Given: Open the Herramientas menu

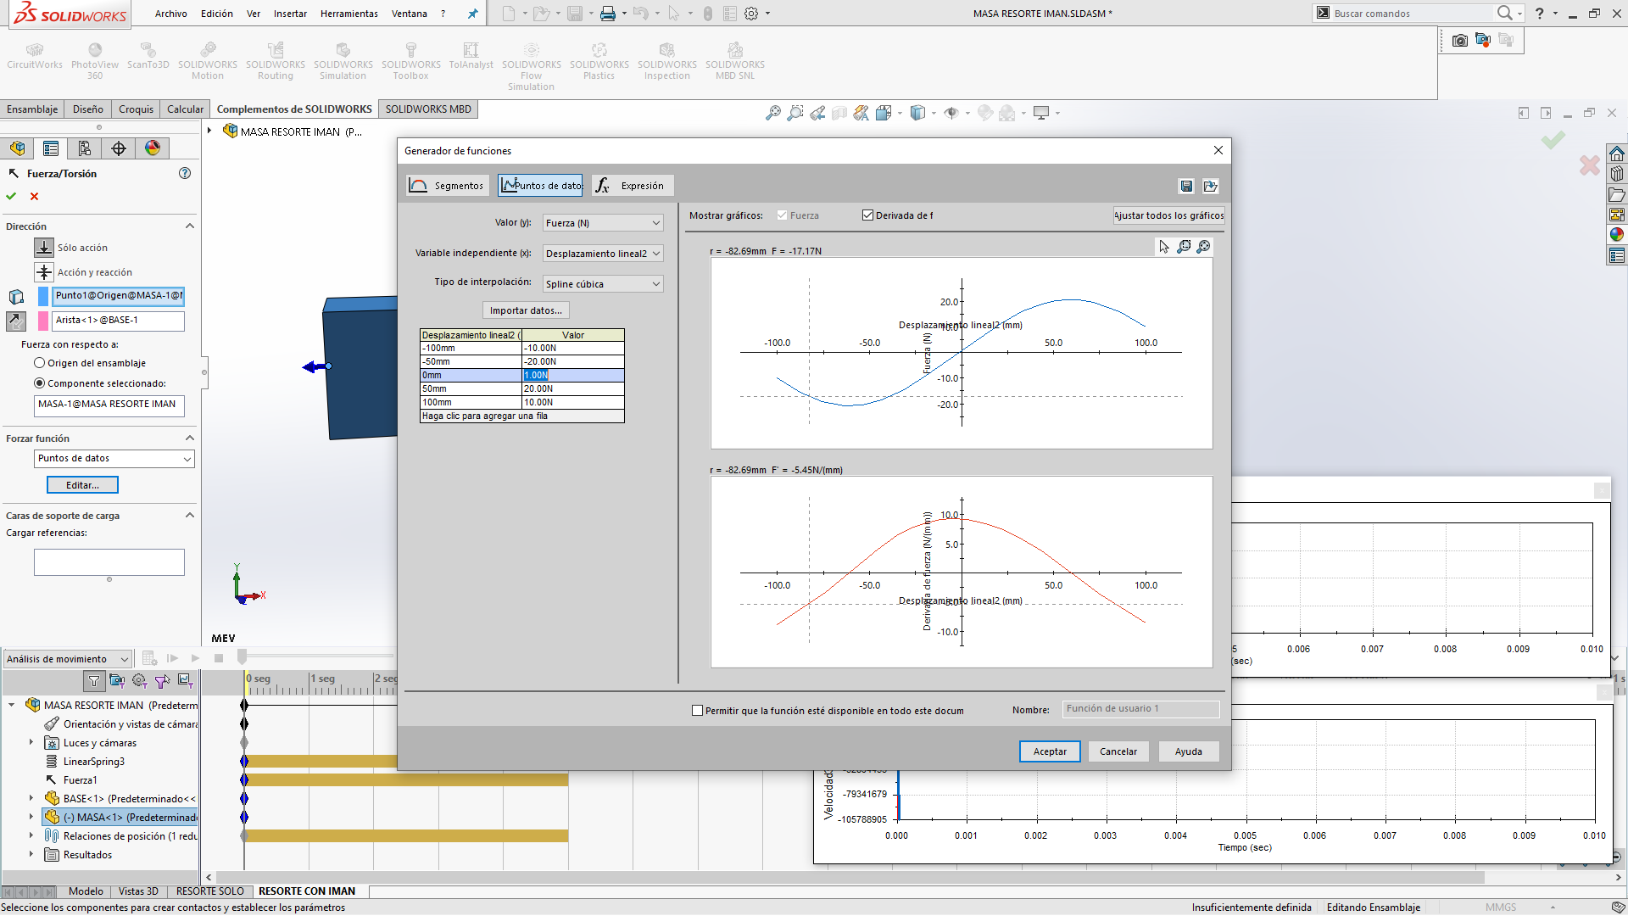Looking at the screenshot, I should point(348,14).
